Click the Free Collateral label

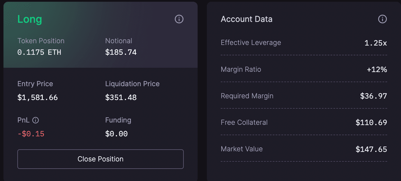tap(244, 122)
